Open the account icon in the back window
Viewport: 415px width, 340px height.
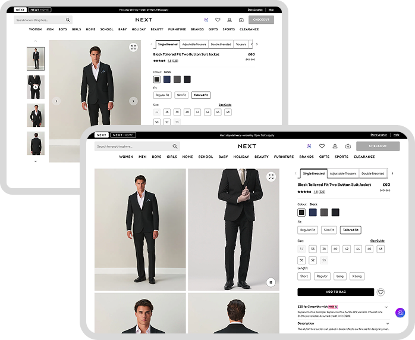(229, 20)
